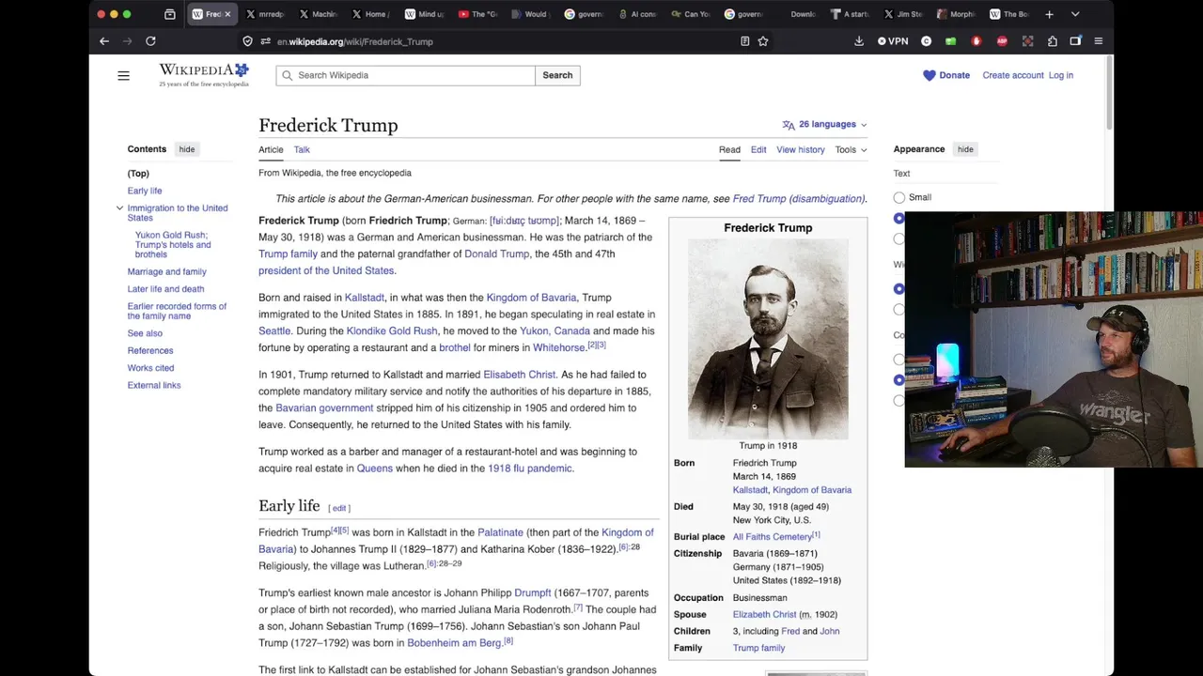Select the Read view tab
Screen dimensions: 1203x676
(x=729, y=149)
